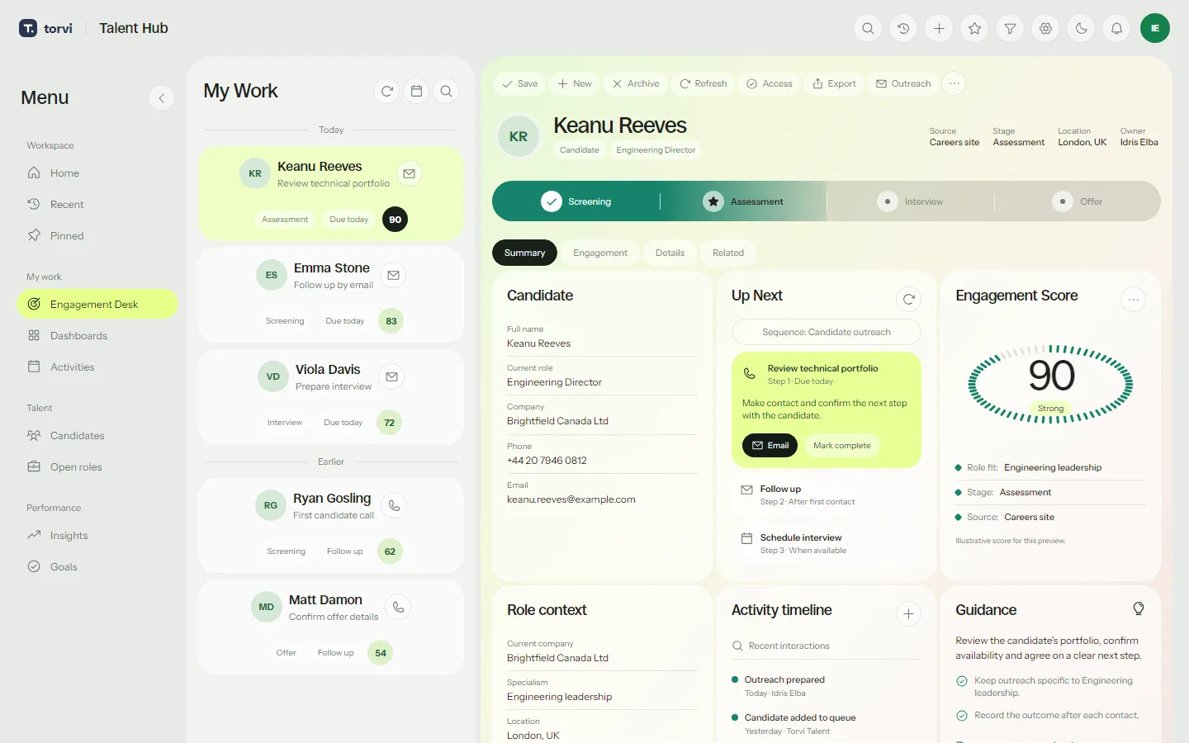The height and width of the screenshot is (743, 1189).
Task: Open favorites star icon
Action: [x=974, y=28]
